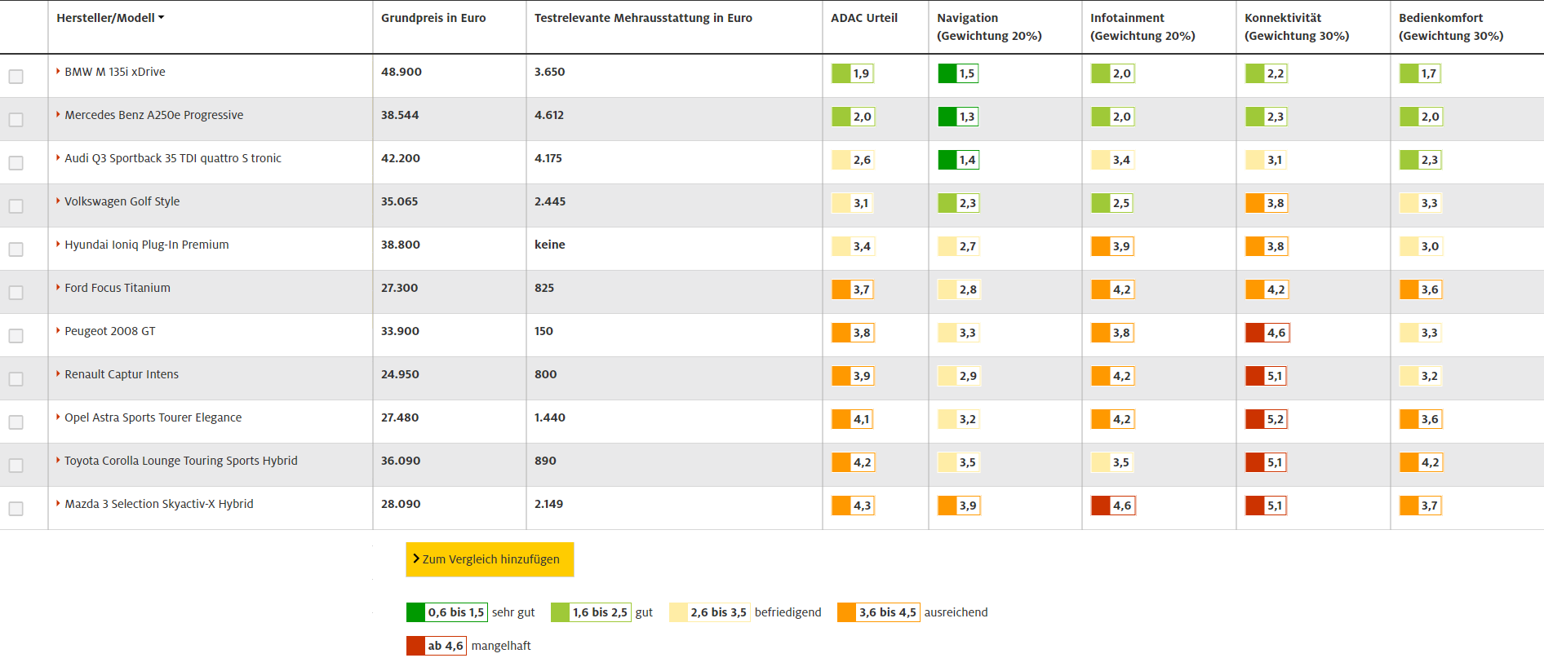Click the BMW ADAC Urteil rating 1,9
The height and width of the screenshot is (658, 1544).
[x=852, y=73]
